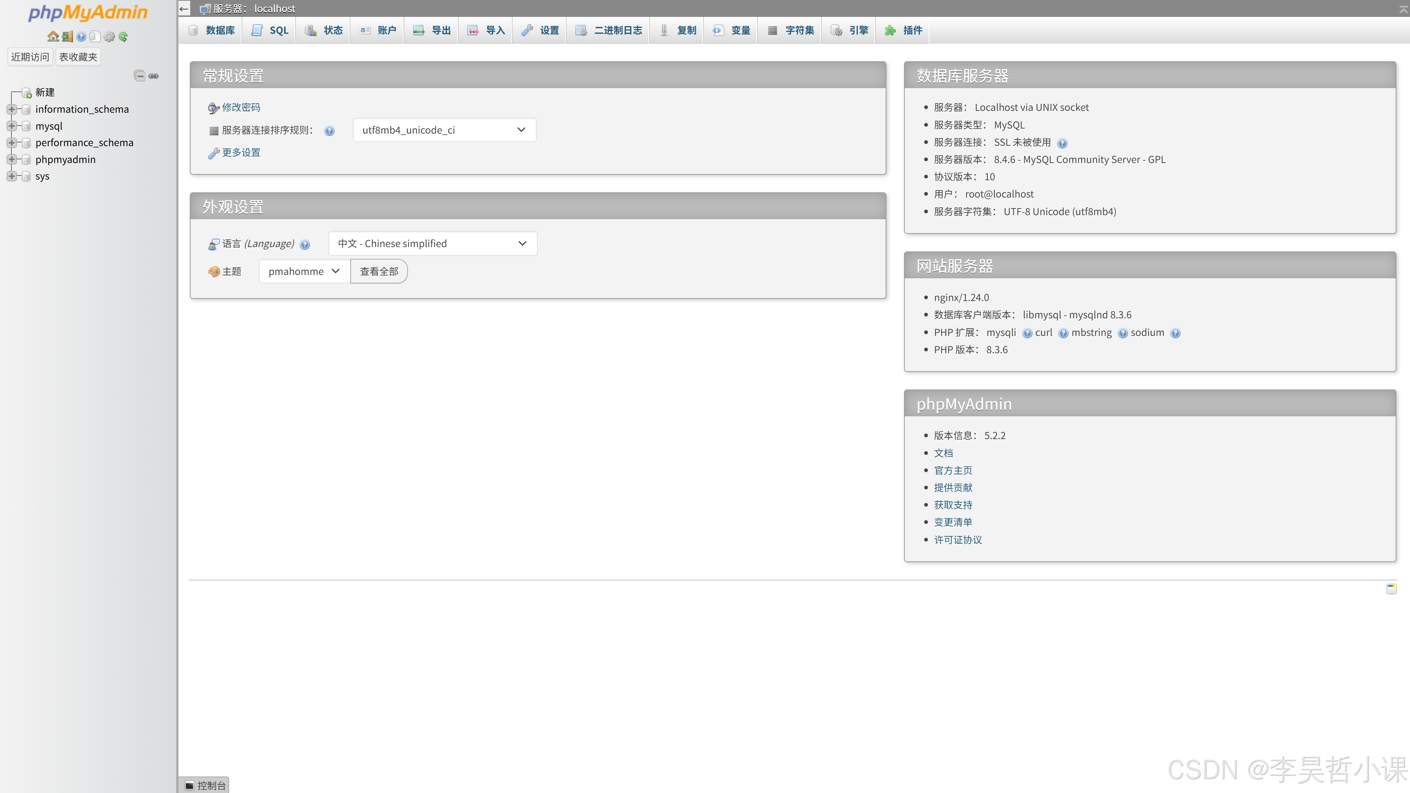Click the bookmark note icon at page bottom right

point(1391,589)
